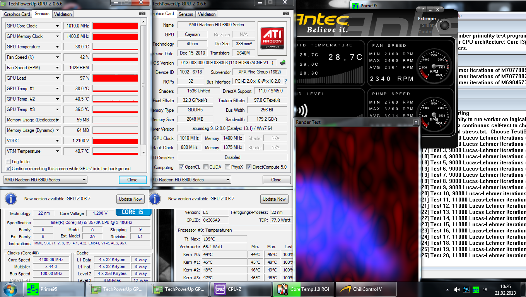Open the VRM Temperature sensor dropdown
This screenshot has height=297, width=526.
pos(57,151)
